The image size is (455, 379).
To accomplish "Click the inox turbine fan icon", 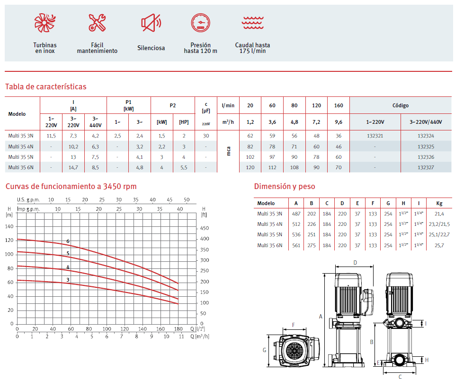I will point(45,22).
